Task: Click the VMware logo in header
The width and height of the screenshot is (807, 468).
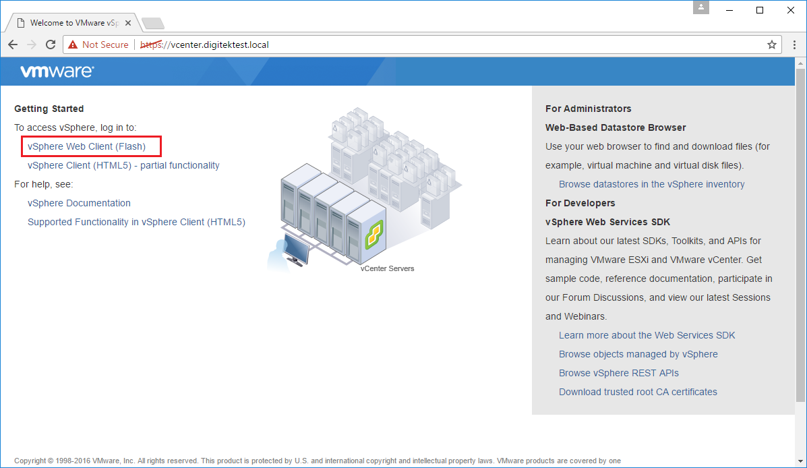Action: point(57,71)
